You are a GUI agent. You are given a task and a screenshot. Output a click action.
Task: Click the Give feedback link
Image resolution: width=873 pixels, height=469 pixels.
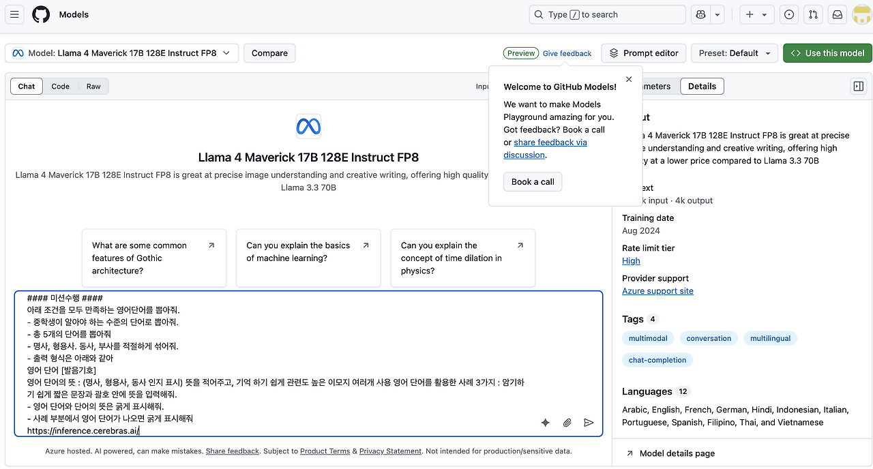point(567,53)
